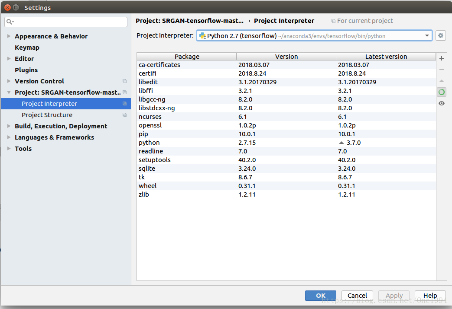Click version 2.7.15 in python row
Image resolution: width=452 pixels, height=309 pixels.
[x=247, y=143]
